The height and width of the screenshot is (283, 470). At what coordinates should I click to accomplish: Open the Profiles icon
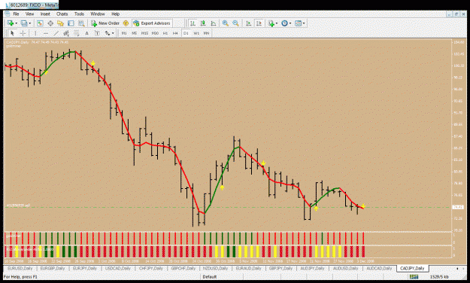(24, 23)
